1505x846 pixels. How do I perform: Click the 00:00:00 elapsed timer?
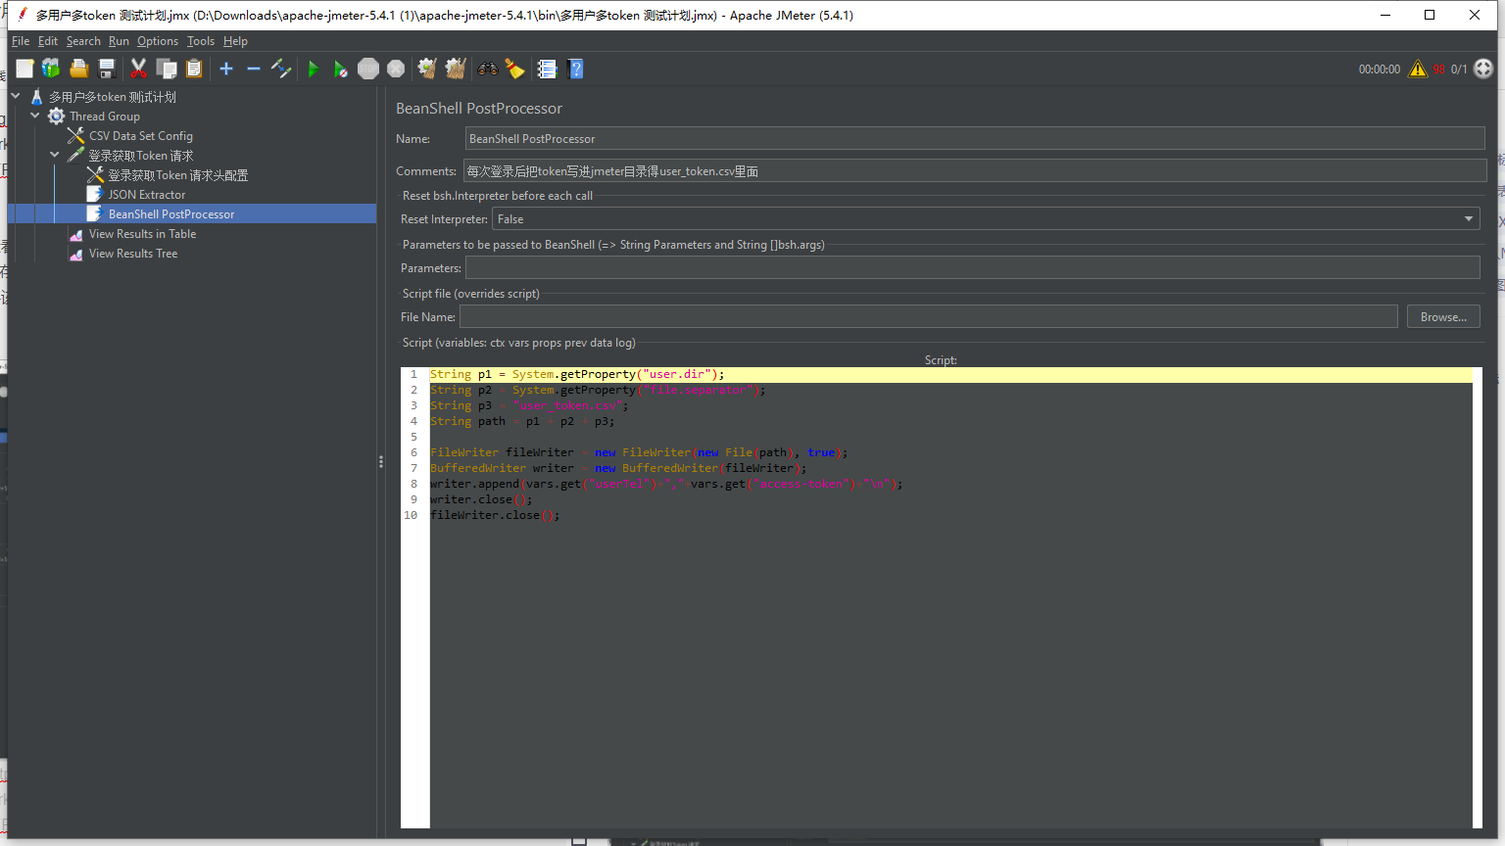1380,70
